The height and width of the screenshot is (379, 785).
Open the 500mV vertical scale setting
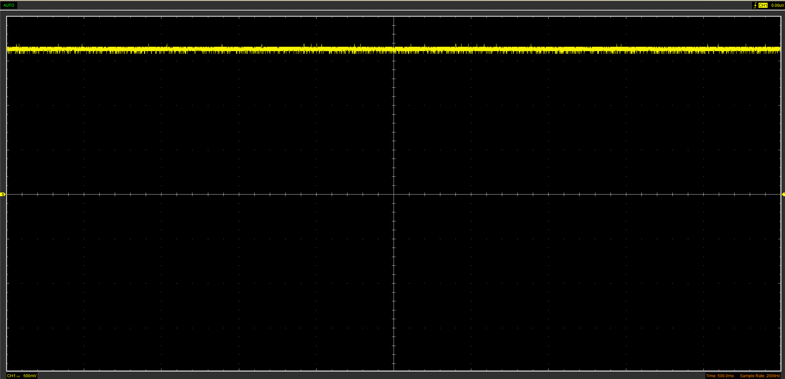point(30,376)
